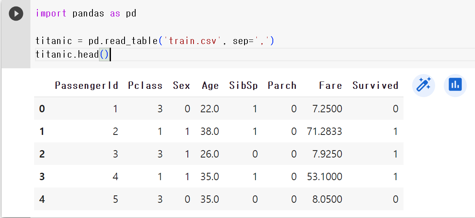Place cursor in the import pandas line
Viewport: 475px width, 218px height.
pyautogui.click(x=86, y=14)
